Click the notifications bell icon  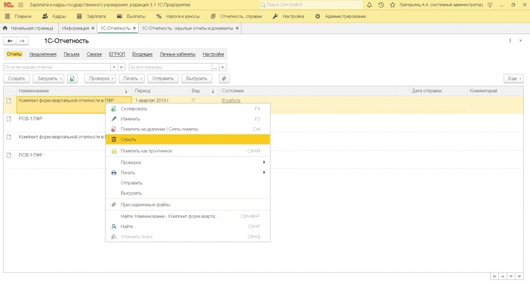coord(370,5)
